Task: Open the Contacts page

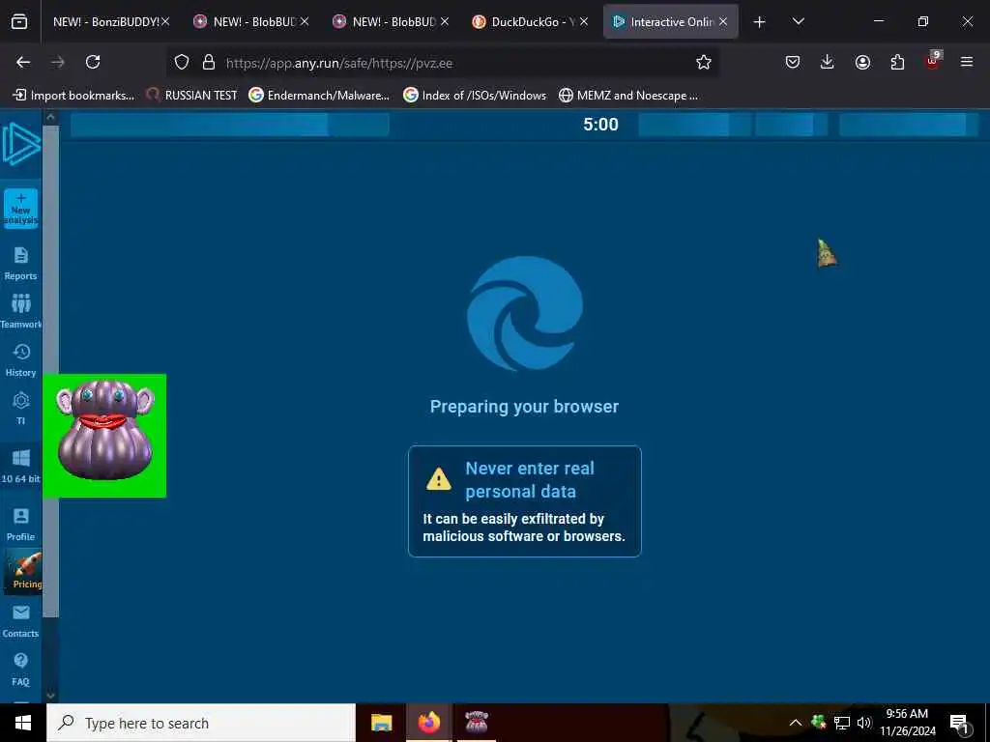Action: click(x=21, y=621)
